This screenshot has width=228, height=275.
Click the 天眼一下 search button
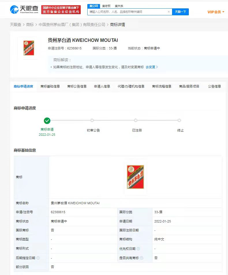pos(180,12)
